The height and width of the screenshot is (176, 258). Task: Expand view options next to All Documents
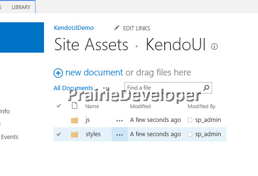tap(106, 88)
